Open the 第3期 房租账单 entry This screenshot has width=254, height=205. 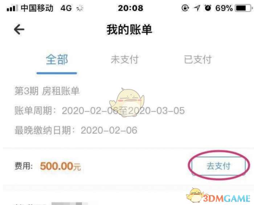[x=47, y=91]
